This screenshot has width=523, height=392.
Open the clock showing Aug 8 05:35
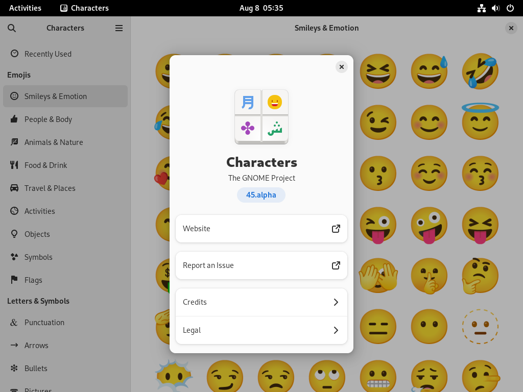[x=261, y=8]
